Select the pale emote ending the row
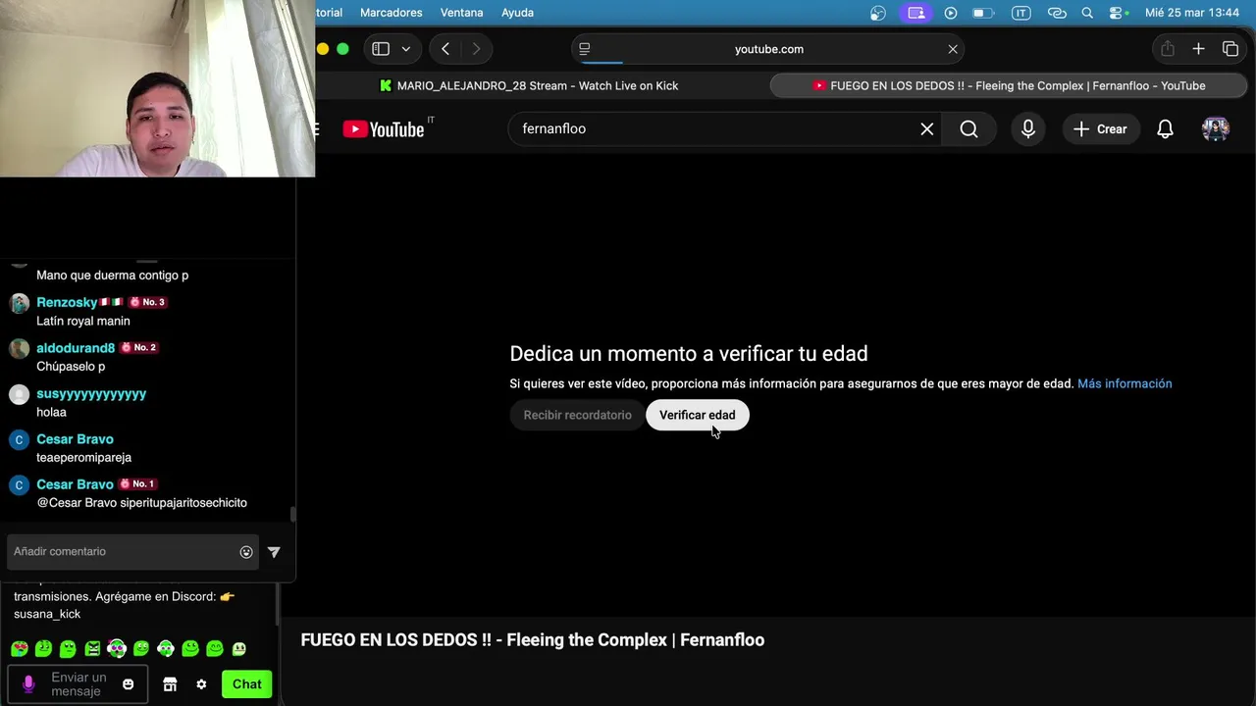The height and width of the screenshot is (706, 1256). coord(238,648)
